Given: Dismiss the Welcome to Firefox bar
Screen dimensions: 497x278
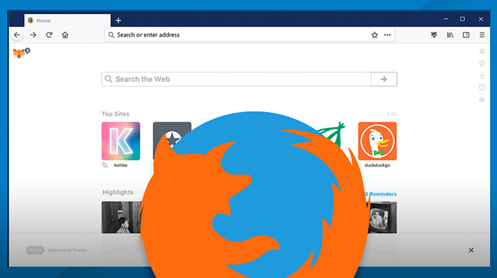Looking at the screenshot, I should 471,250.
